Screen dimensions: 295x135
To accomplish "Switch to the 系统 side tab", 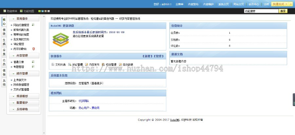I will click(x=4, y=83).
